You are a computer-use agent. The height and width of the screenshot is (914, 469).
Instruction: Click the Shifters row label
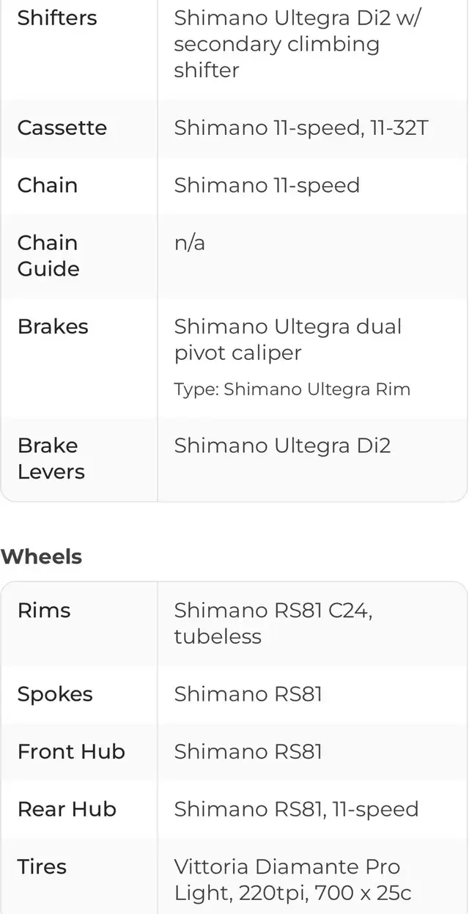point(57,18)
